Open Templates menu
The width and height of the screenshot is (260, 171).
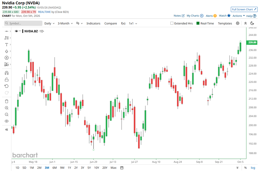click(x=225, y=23)
